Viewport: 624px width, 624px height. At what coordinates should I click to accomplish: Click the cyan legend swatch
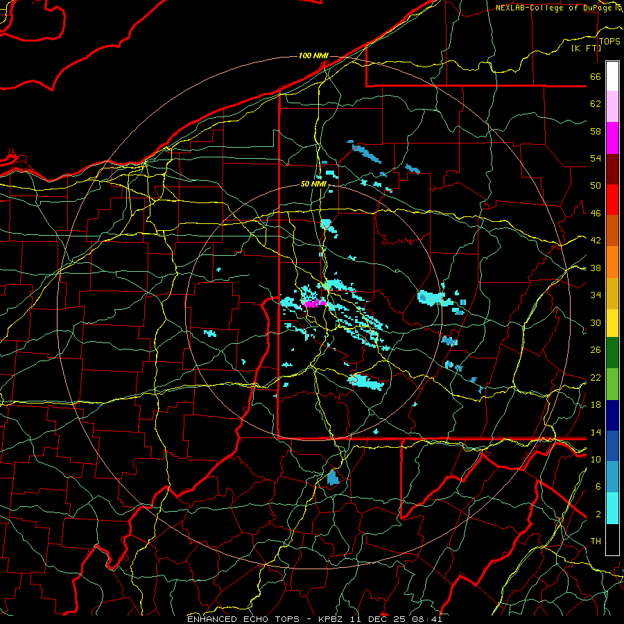[x=612, y=508]
